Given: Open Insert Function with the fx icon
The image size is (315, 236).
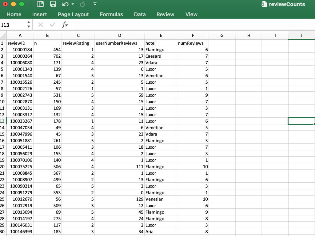Looking at the screenshot, I should coord(65,25).
